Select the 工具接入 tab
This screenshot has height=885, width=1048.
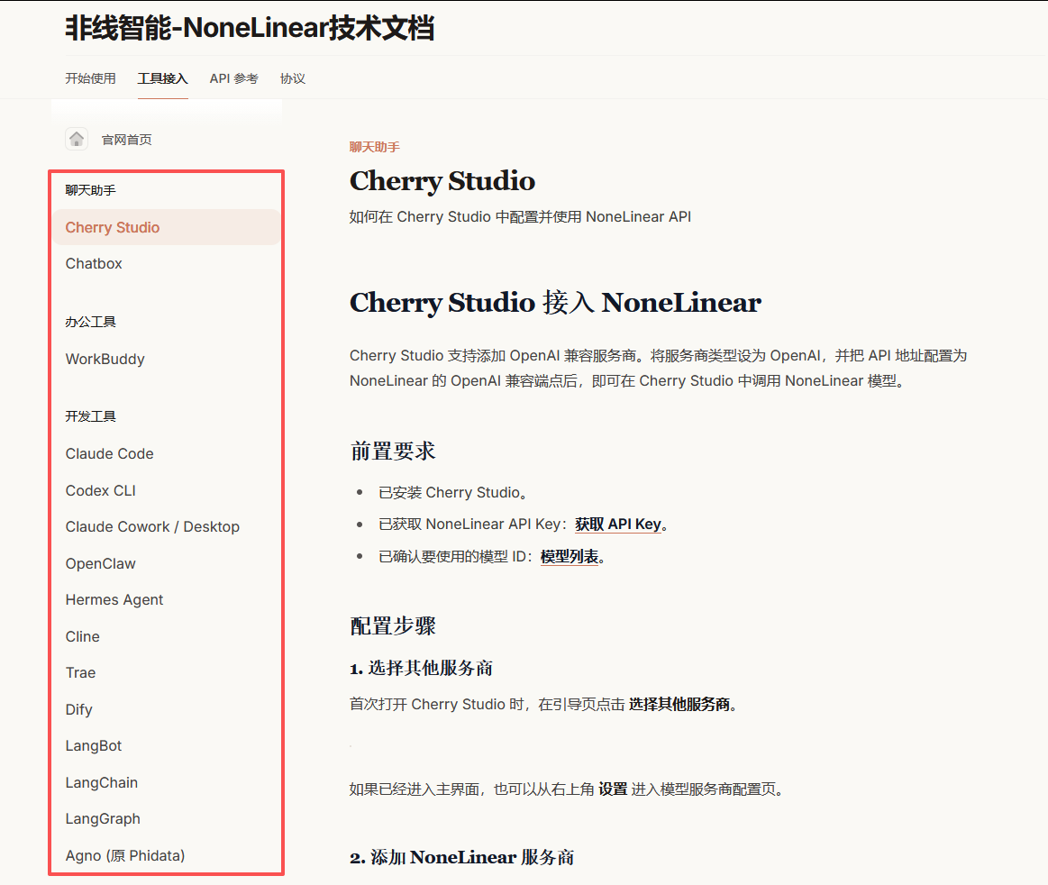click(162, 78)
